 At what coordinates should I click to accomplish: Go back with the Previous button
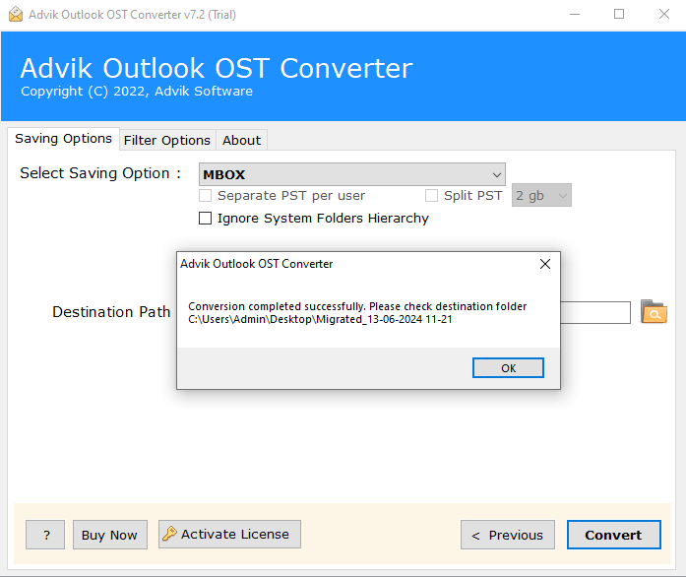point(508,535)
